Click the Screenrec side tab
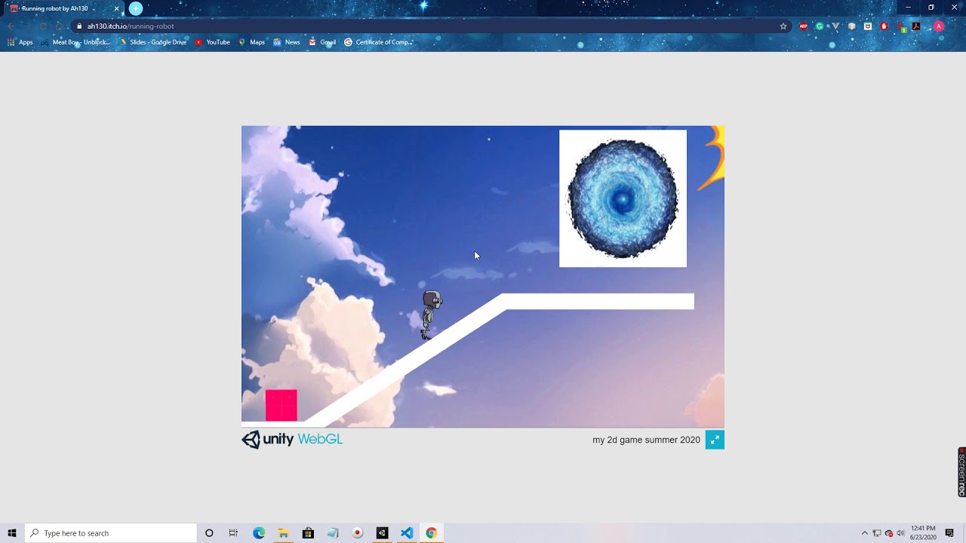966x543 pixels. (961, 472)
